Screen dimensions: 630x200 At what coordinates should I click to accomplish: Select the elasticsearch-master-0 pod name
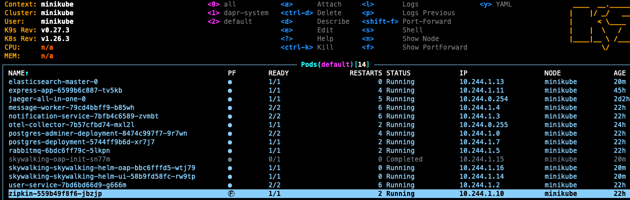(53, 82)
